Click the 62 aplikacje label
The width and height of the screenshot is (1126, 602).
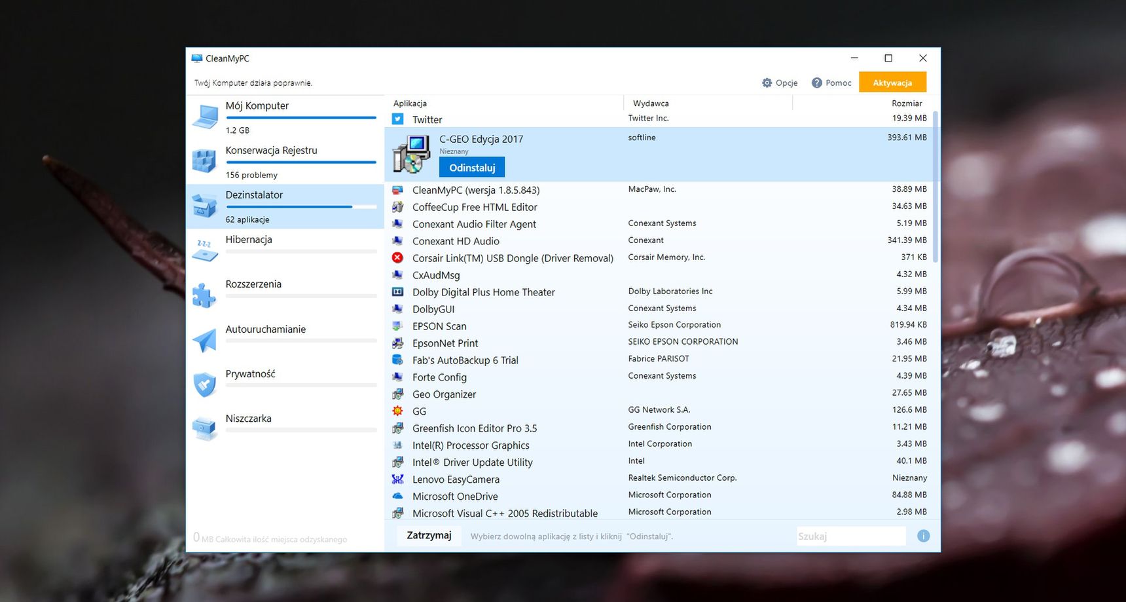coord(247,219)
